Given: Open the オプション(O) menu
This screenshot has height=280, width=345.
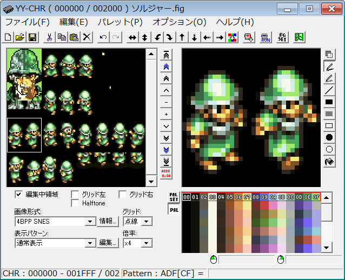Looking at the screenshot, I should point(180,22).
